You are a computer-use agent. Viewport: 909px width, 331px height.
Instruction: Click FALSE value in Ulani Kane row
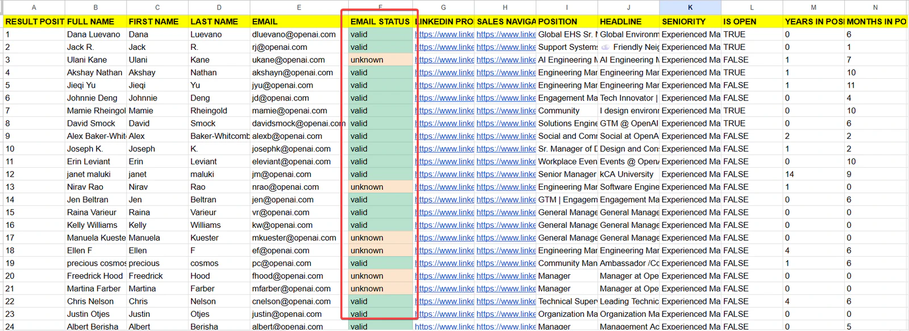point(752,60)
